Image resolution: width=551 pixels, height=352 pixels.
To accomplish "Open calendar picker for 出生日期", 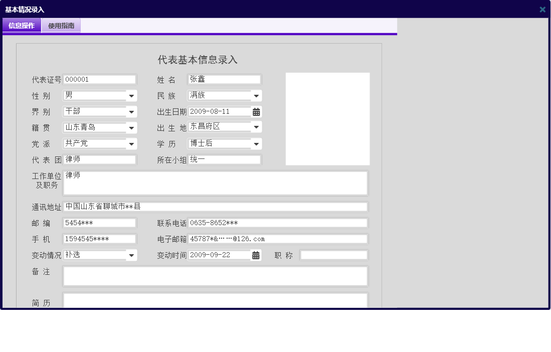I will (x=256, y=112).
